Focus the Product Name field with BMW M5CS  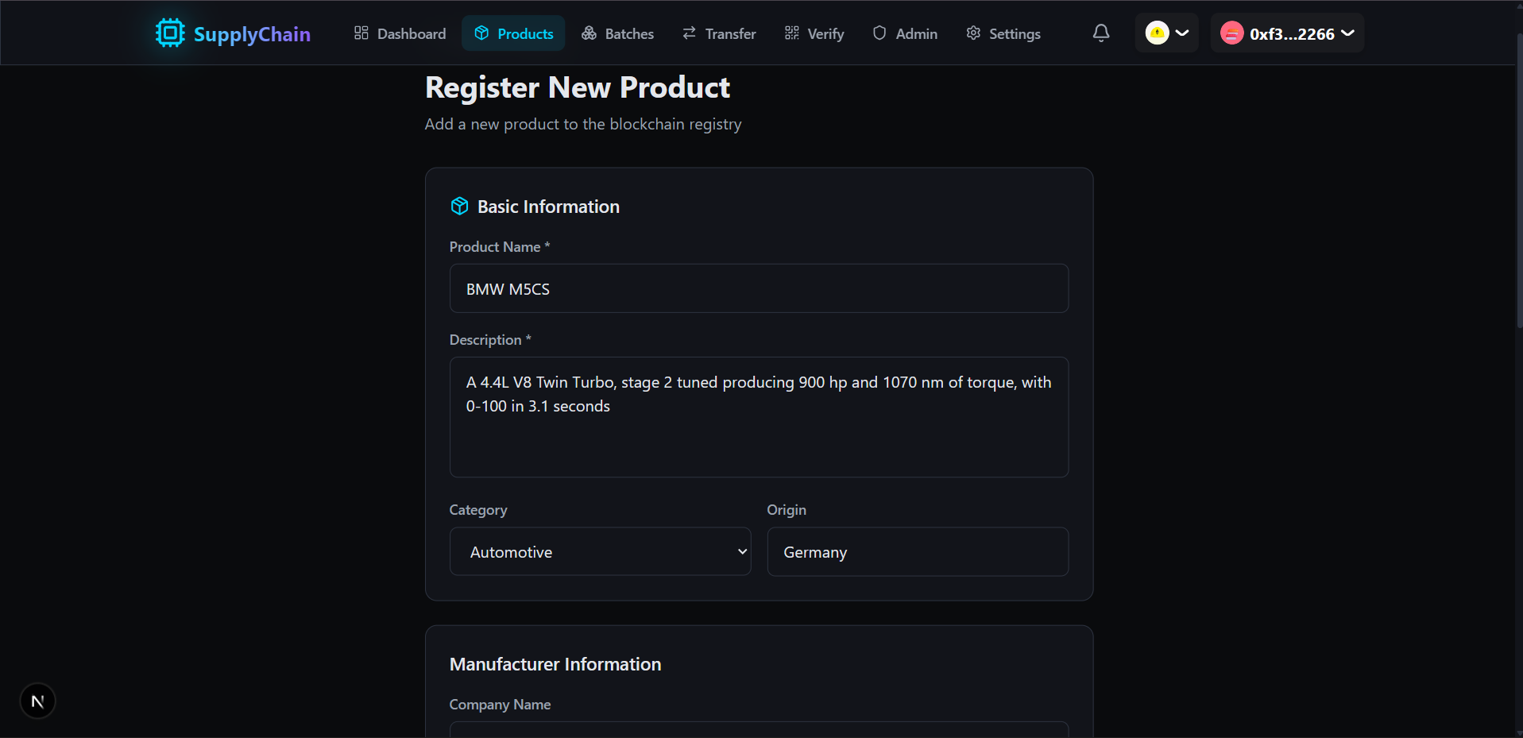[x=759, y=288]
